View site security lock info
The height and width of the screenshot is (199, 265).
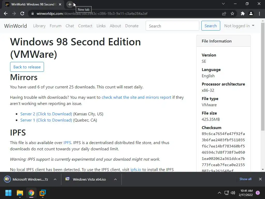(33, 13)
